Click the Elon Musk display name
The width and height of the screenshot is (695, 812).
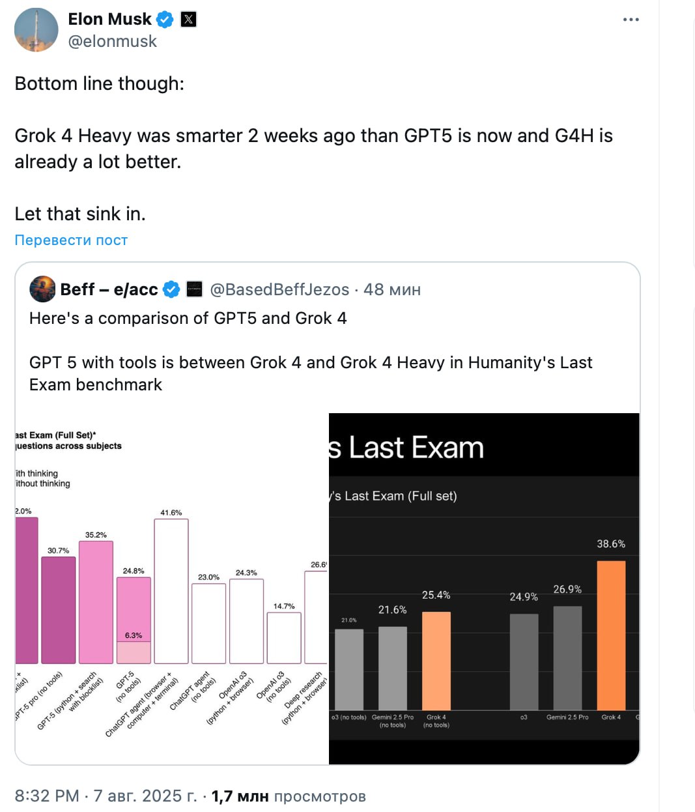109,20
